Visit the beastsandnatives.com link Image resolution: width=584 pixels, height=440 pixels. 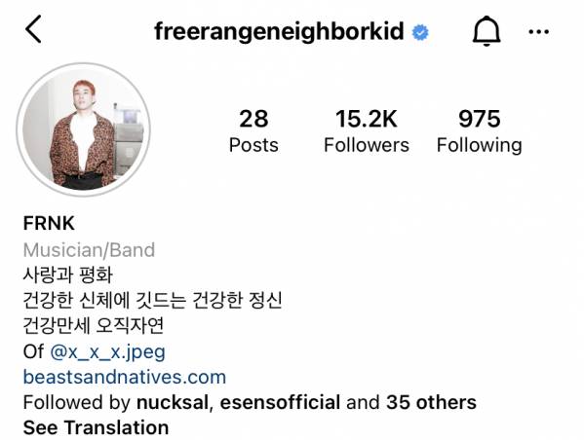click(125, 377)
